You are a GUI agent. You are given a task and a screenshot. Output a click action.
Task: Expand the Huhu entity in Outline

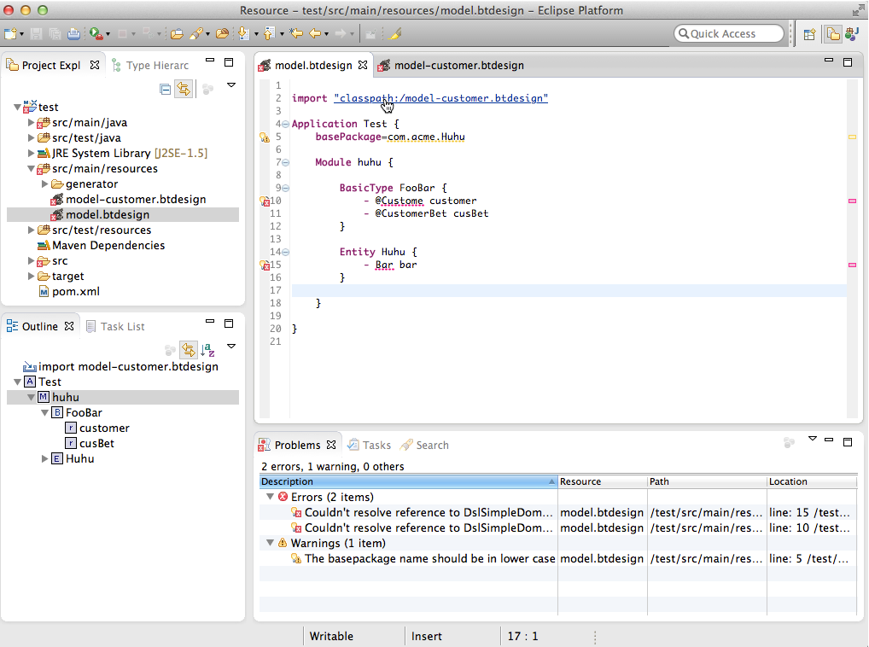[45, 458]
